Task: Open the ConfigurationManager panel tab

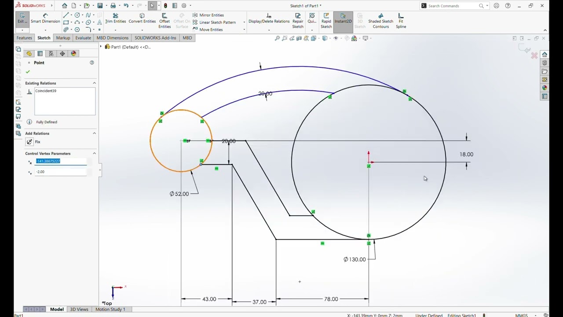Action: (51, 54)
